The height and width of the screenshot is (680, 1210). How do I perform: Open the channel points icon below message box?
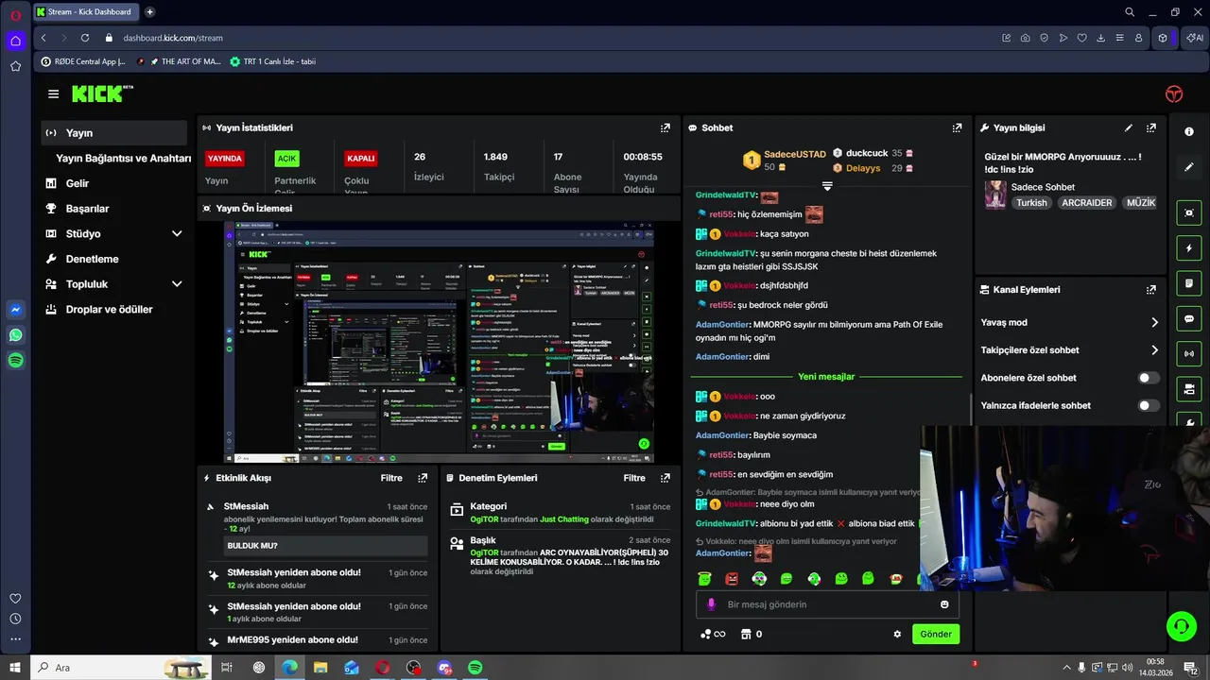(713, 634)
